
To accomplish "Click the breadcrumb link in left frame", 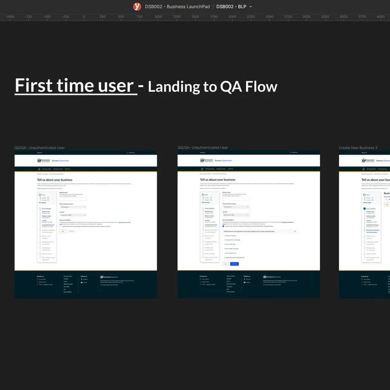I will click(x=42, y=174).
